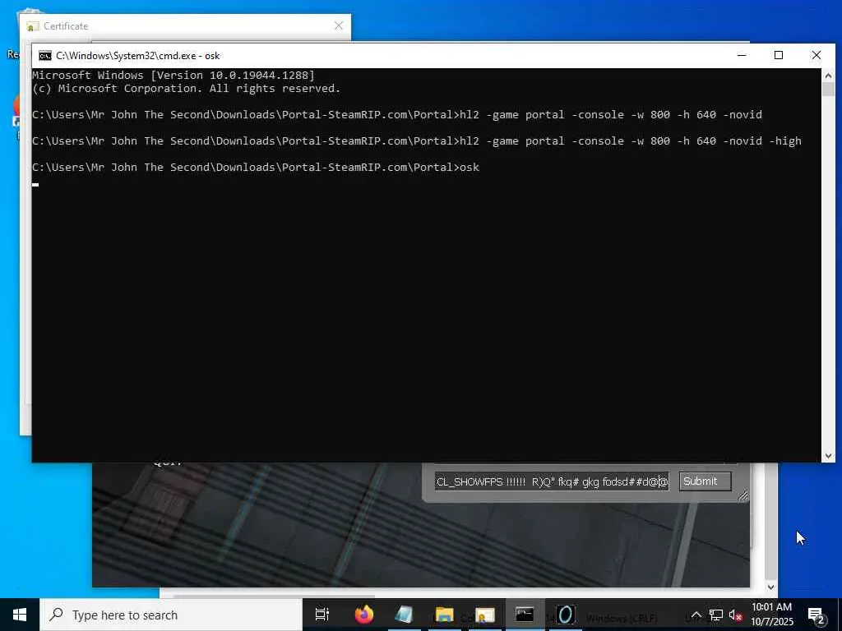Viewport: 842px width, 631px height.
Task: Click the 'Microsoft Windows [Version 10.0.19044.1288]' line
Action: 173,75
